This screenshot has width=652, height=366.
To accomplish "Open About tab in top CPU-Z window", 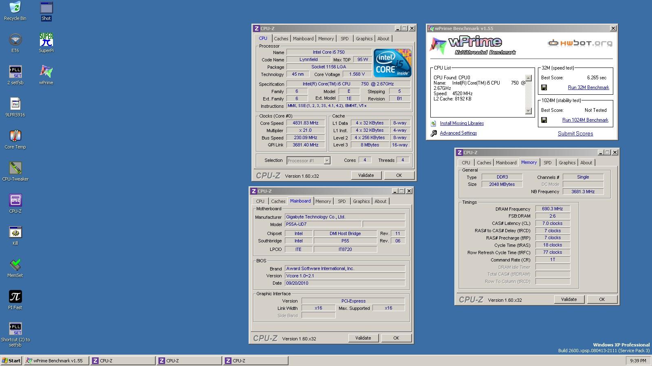I will tap(383, 39).
